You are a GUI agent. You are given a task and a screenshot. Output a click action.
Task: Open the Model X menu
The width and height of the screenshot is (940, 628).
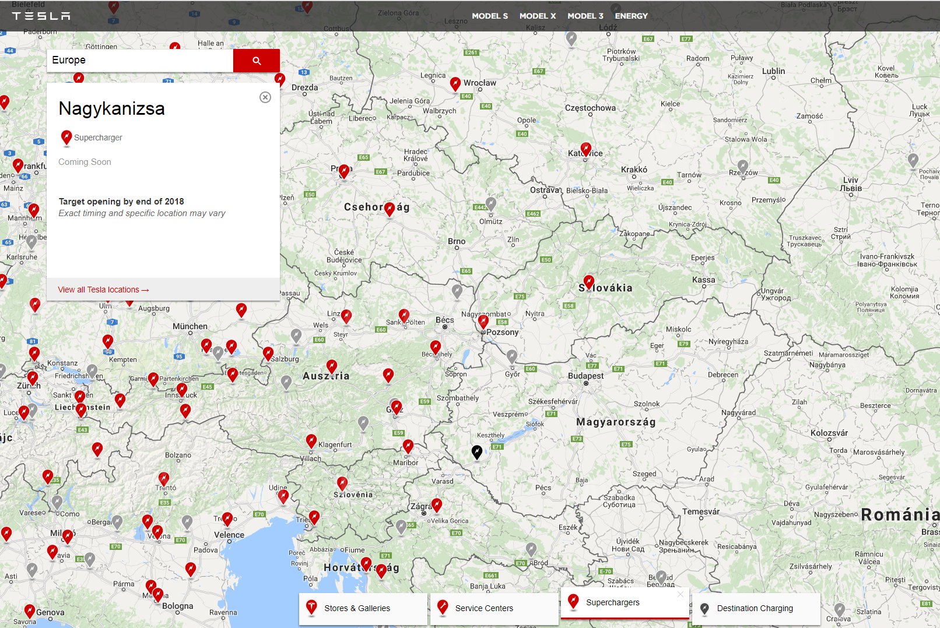point(537,16)
